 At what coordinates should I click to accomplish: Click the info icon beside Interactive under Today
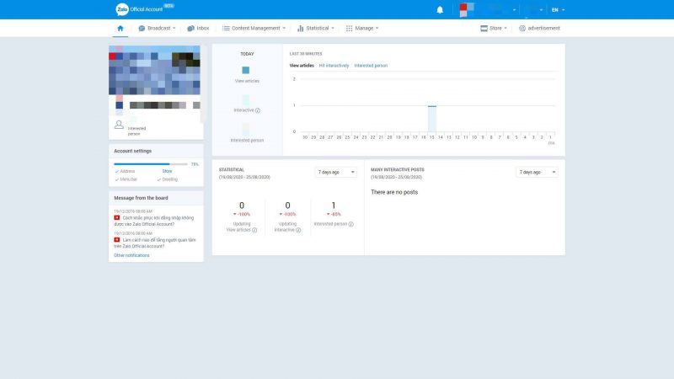tap(258, 110)
